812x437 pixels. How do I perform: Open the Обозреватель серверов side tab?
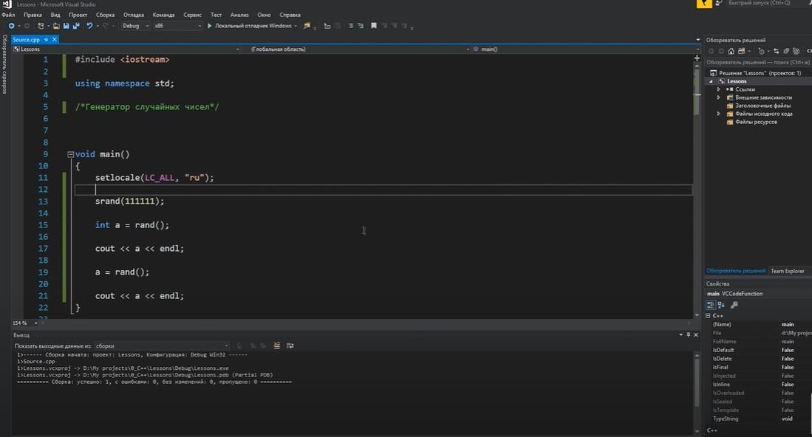(x=4, y=64)
